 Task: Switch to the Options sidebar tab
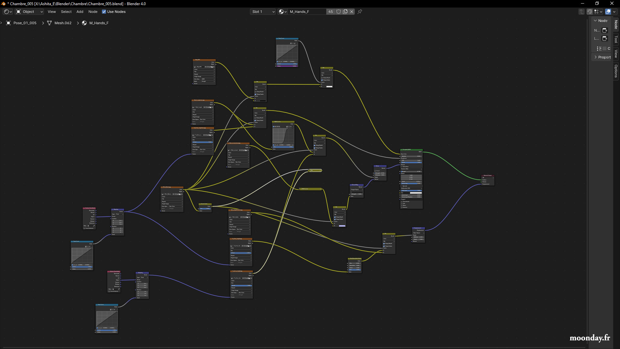click(x=616, y=71)
